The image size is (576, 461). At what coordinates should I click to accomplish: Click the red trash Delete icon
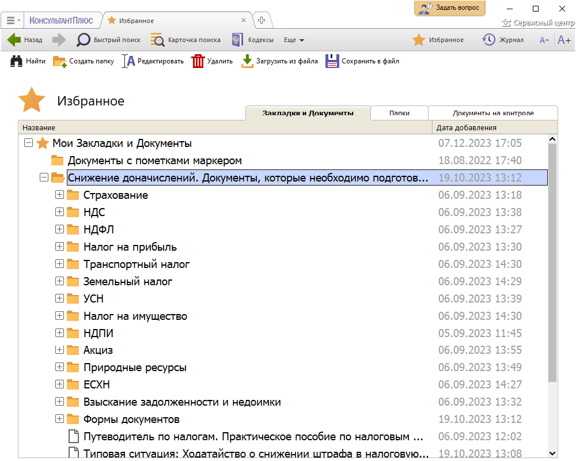pyautogui.click(x=198, y=61)
